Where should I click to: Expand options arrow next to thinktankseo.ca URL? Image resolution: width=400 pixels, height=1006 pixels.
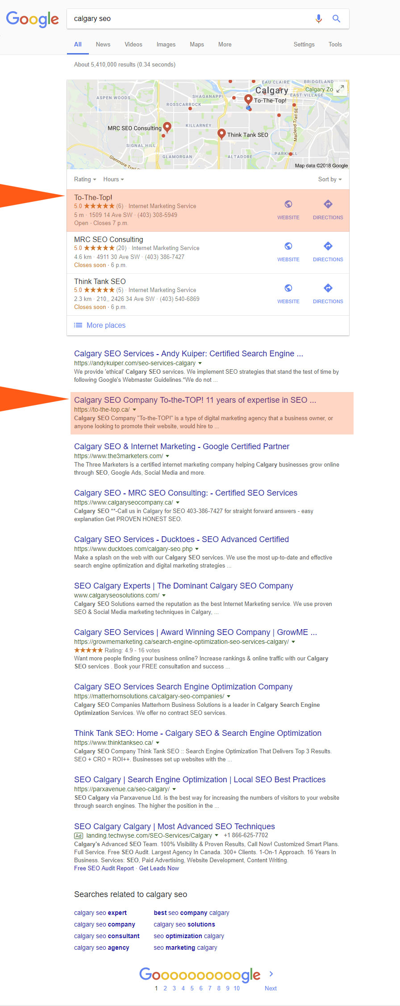[158, 743]
